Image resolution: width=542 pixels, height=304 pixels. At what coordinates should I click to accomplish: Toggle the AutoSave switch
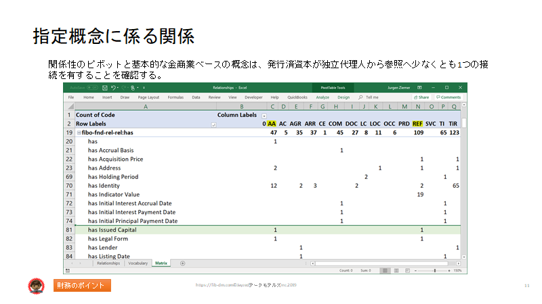(x=92, y=88)
